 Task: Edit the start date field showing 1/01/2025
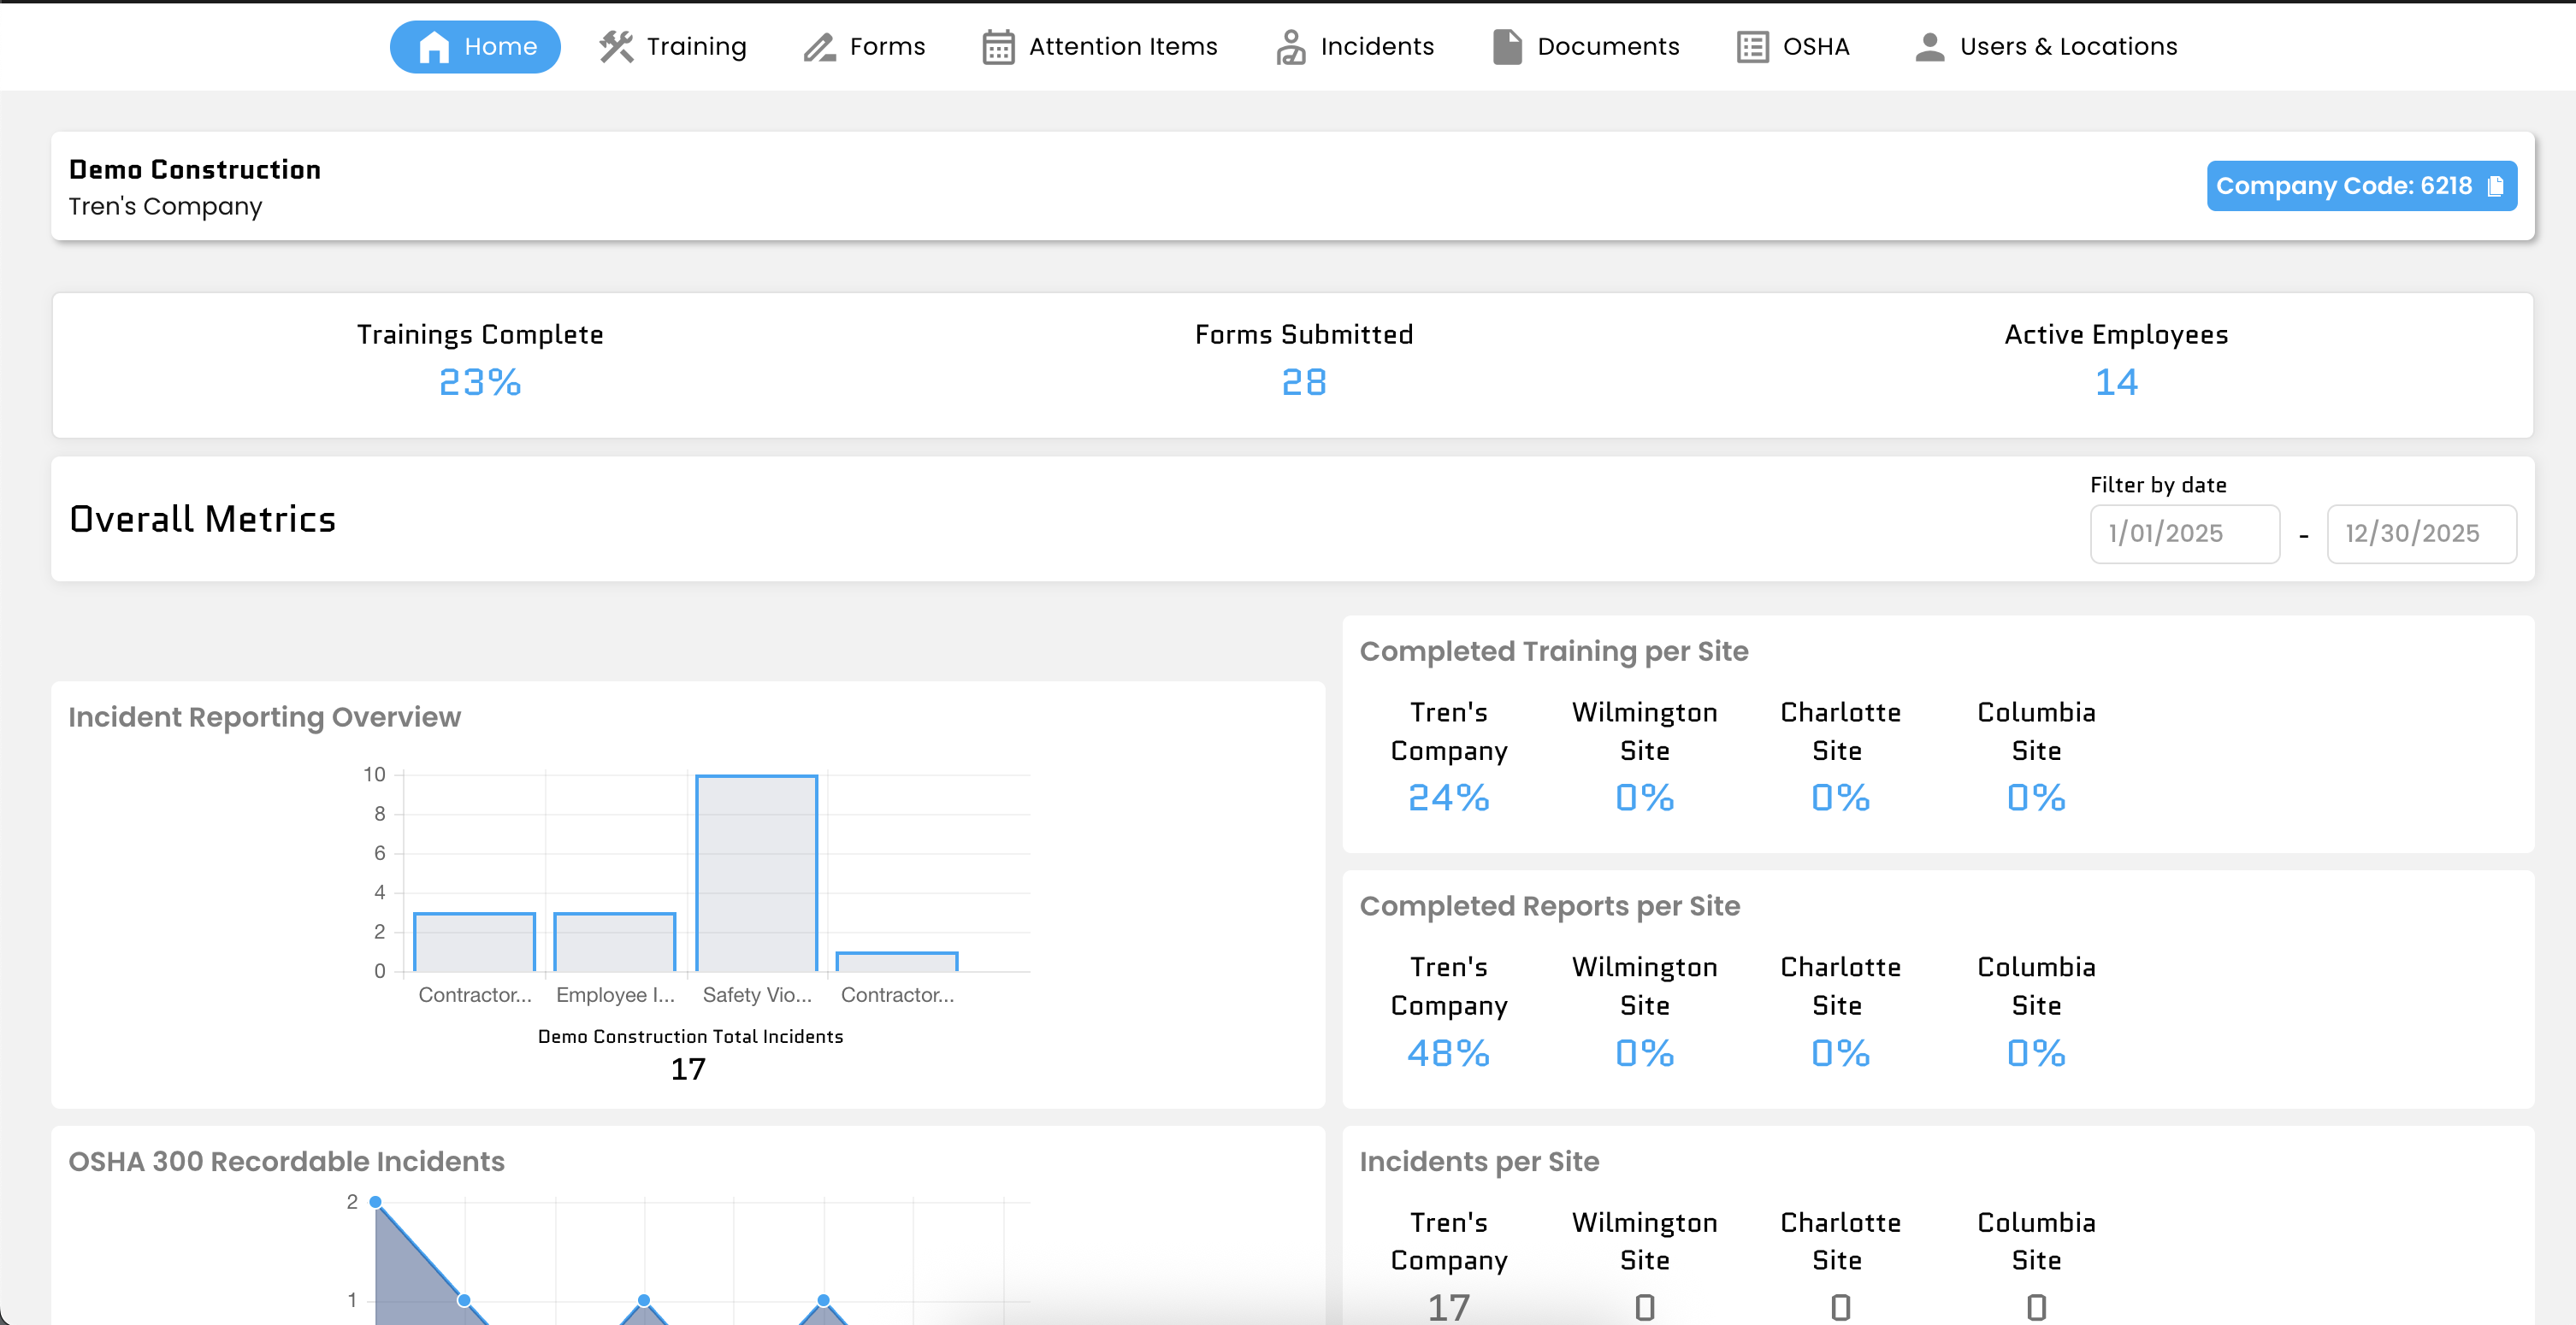pyautogui.click(x=2185, y=533)
